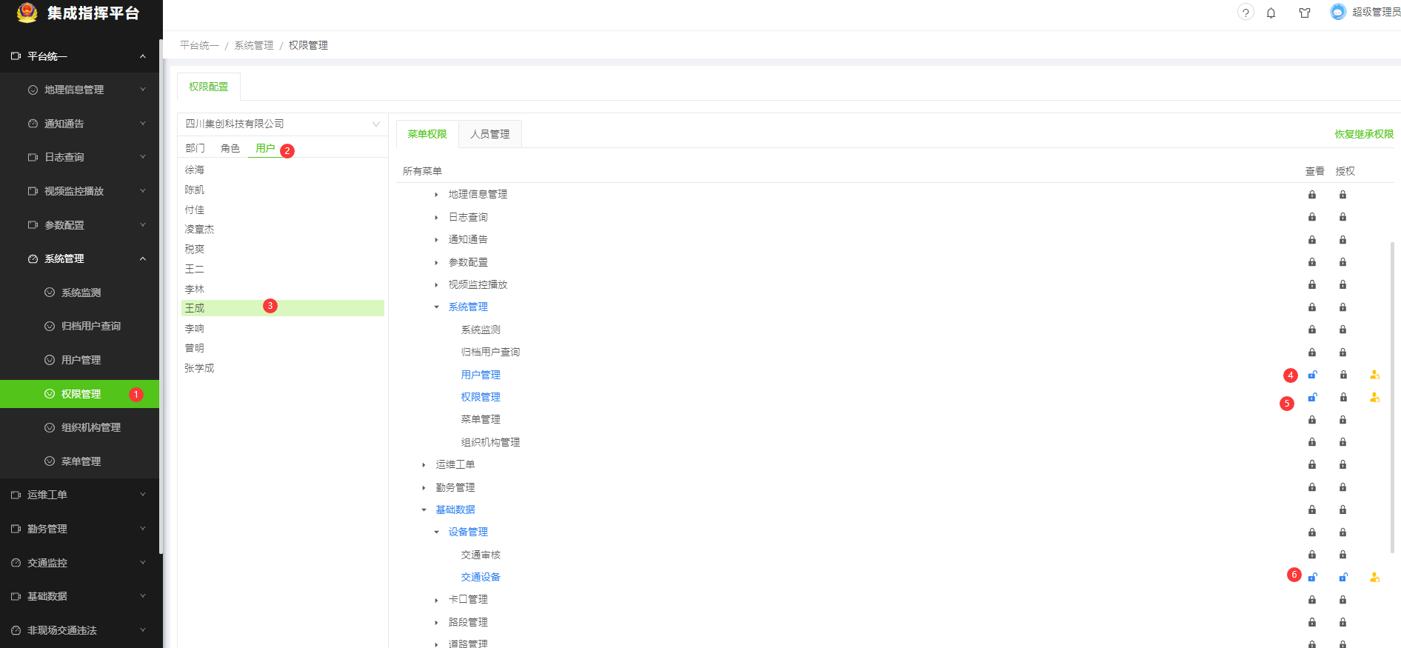Click the 组织机构管理 sidebar icon
The height and width of the screenshot is (648, 1401).
tap(50, 427)
